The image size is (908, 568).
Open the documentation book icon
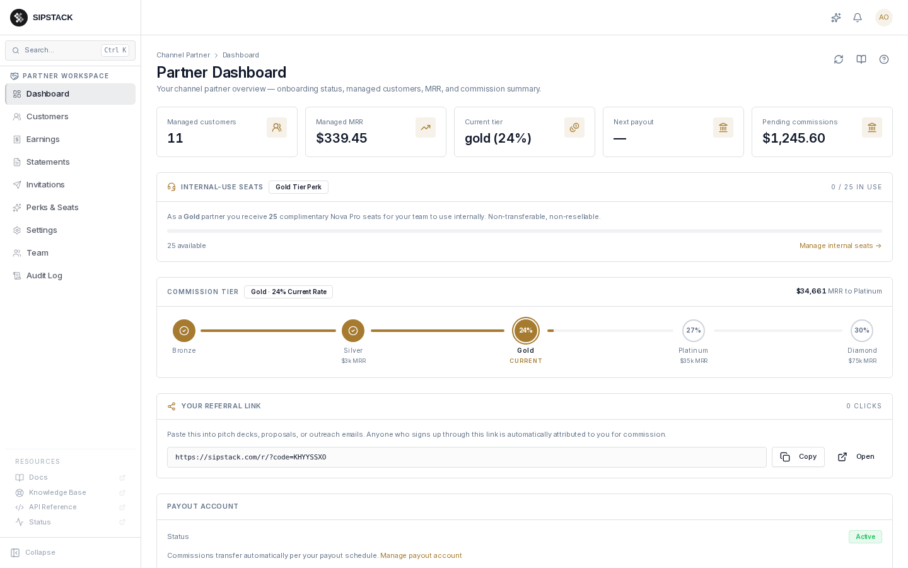[861, 59]
